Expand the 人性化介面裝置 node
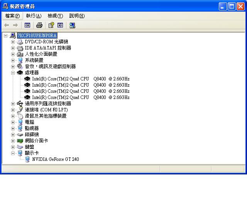Screen dimensions: 247x198 [13, 54]
